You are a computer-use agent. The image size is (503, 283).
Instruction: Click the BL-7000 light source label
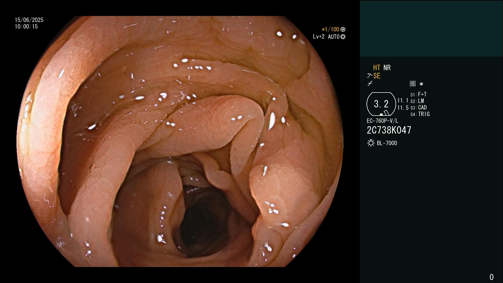pos(387,143)
